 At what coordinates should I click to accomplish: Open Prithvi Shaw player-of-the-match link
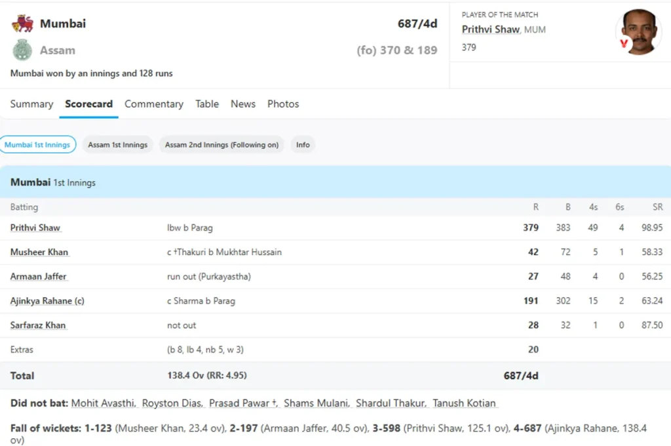(x=491, y=30)
